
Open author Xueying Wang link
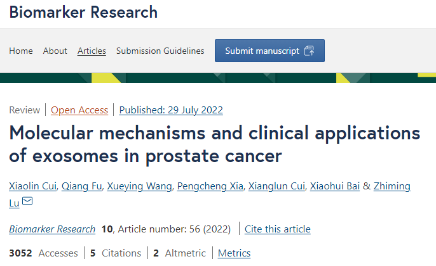click(140, 186)
